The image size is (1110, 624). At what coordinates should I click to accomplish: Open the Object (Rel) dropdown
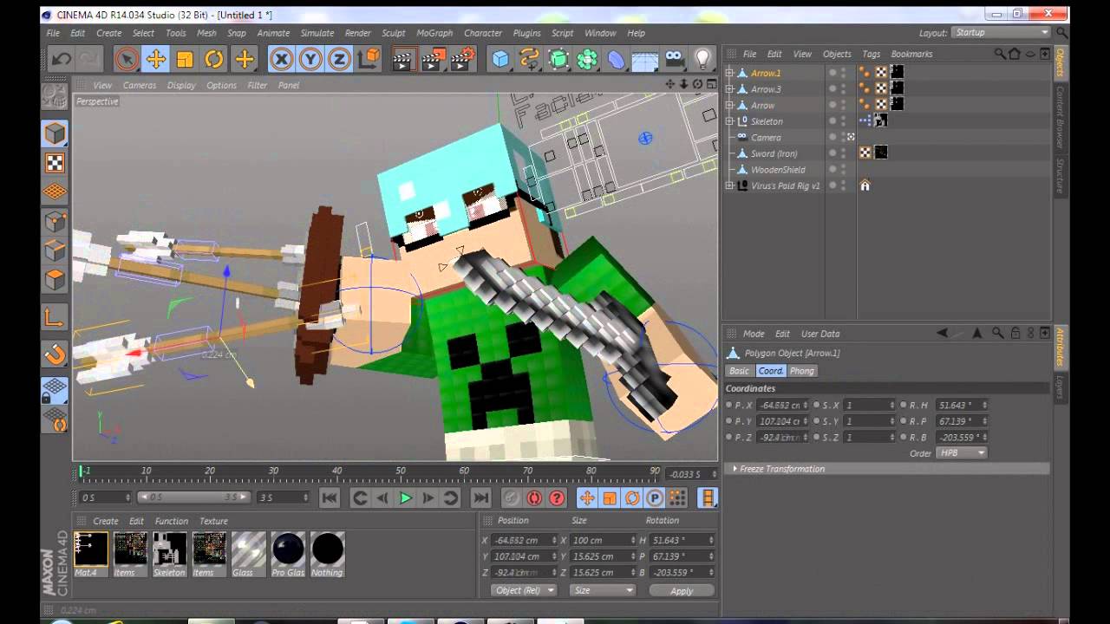pos(524,590)
